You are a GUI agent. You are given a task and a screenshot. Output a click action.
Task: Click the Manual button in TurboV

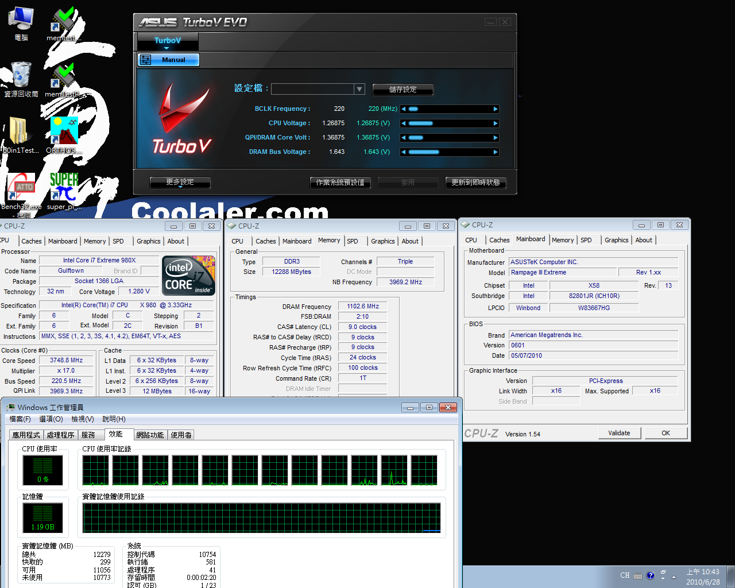tap(168, 60)
